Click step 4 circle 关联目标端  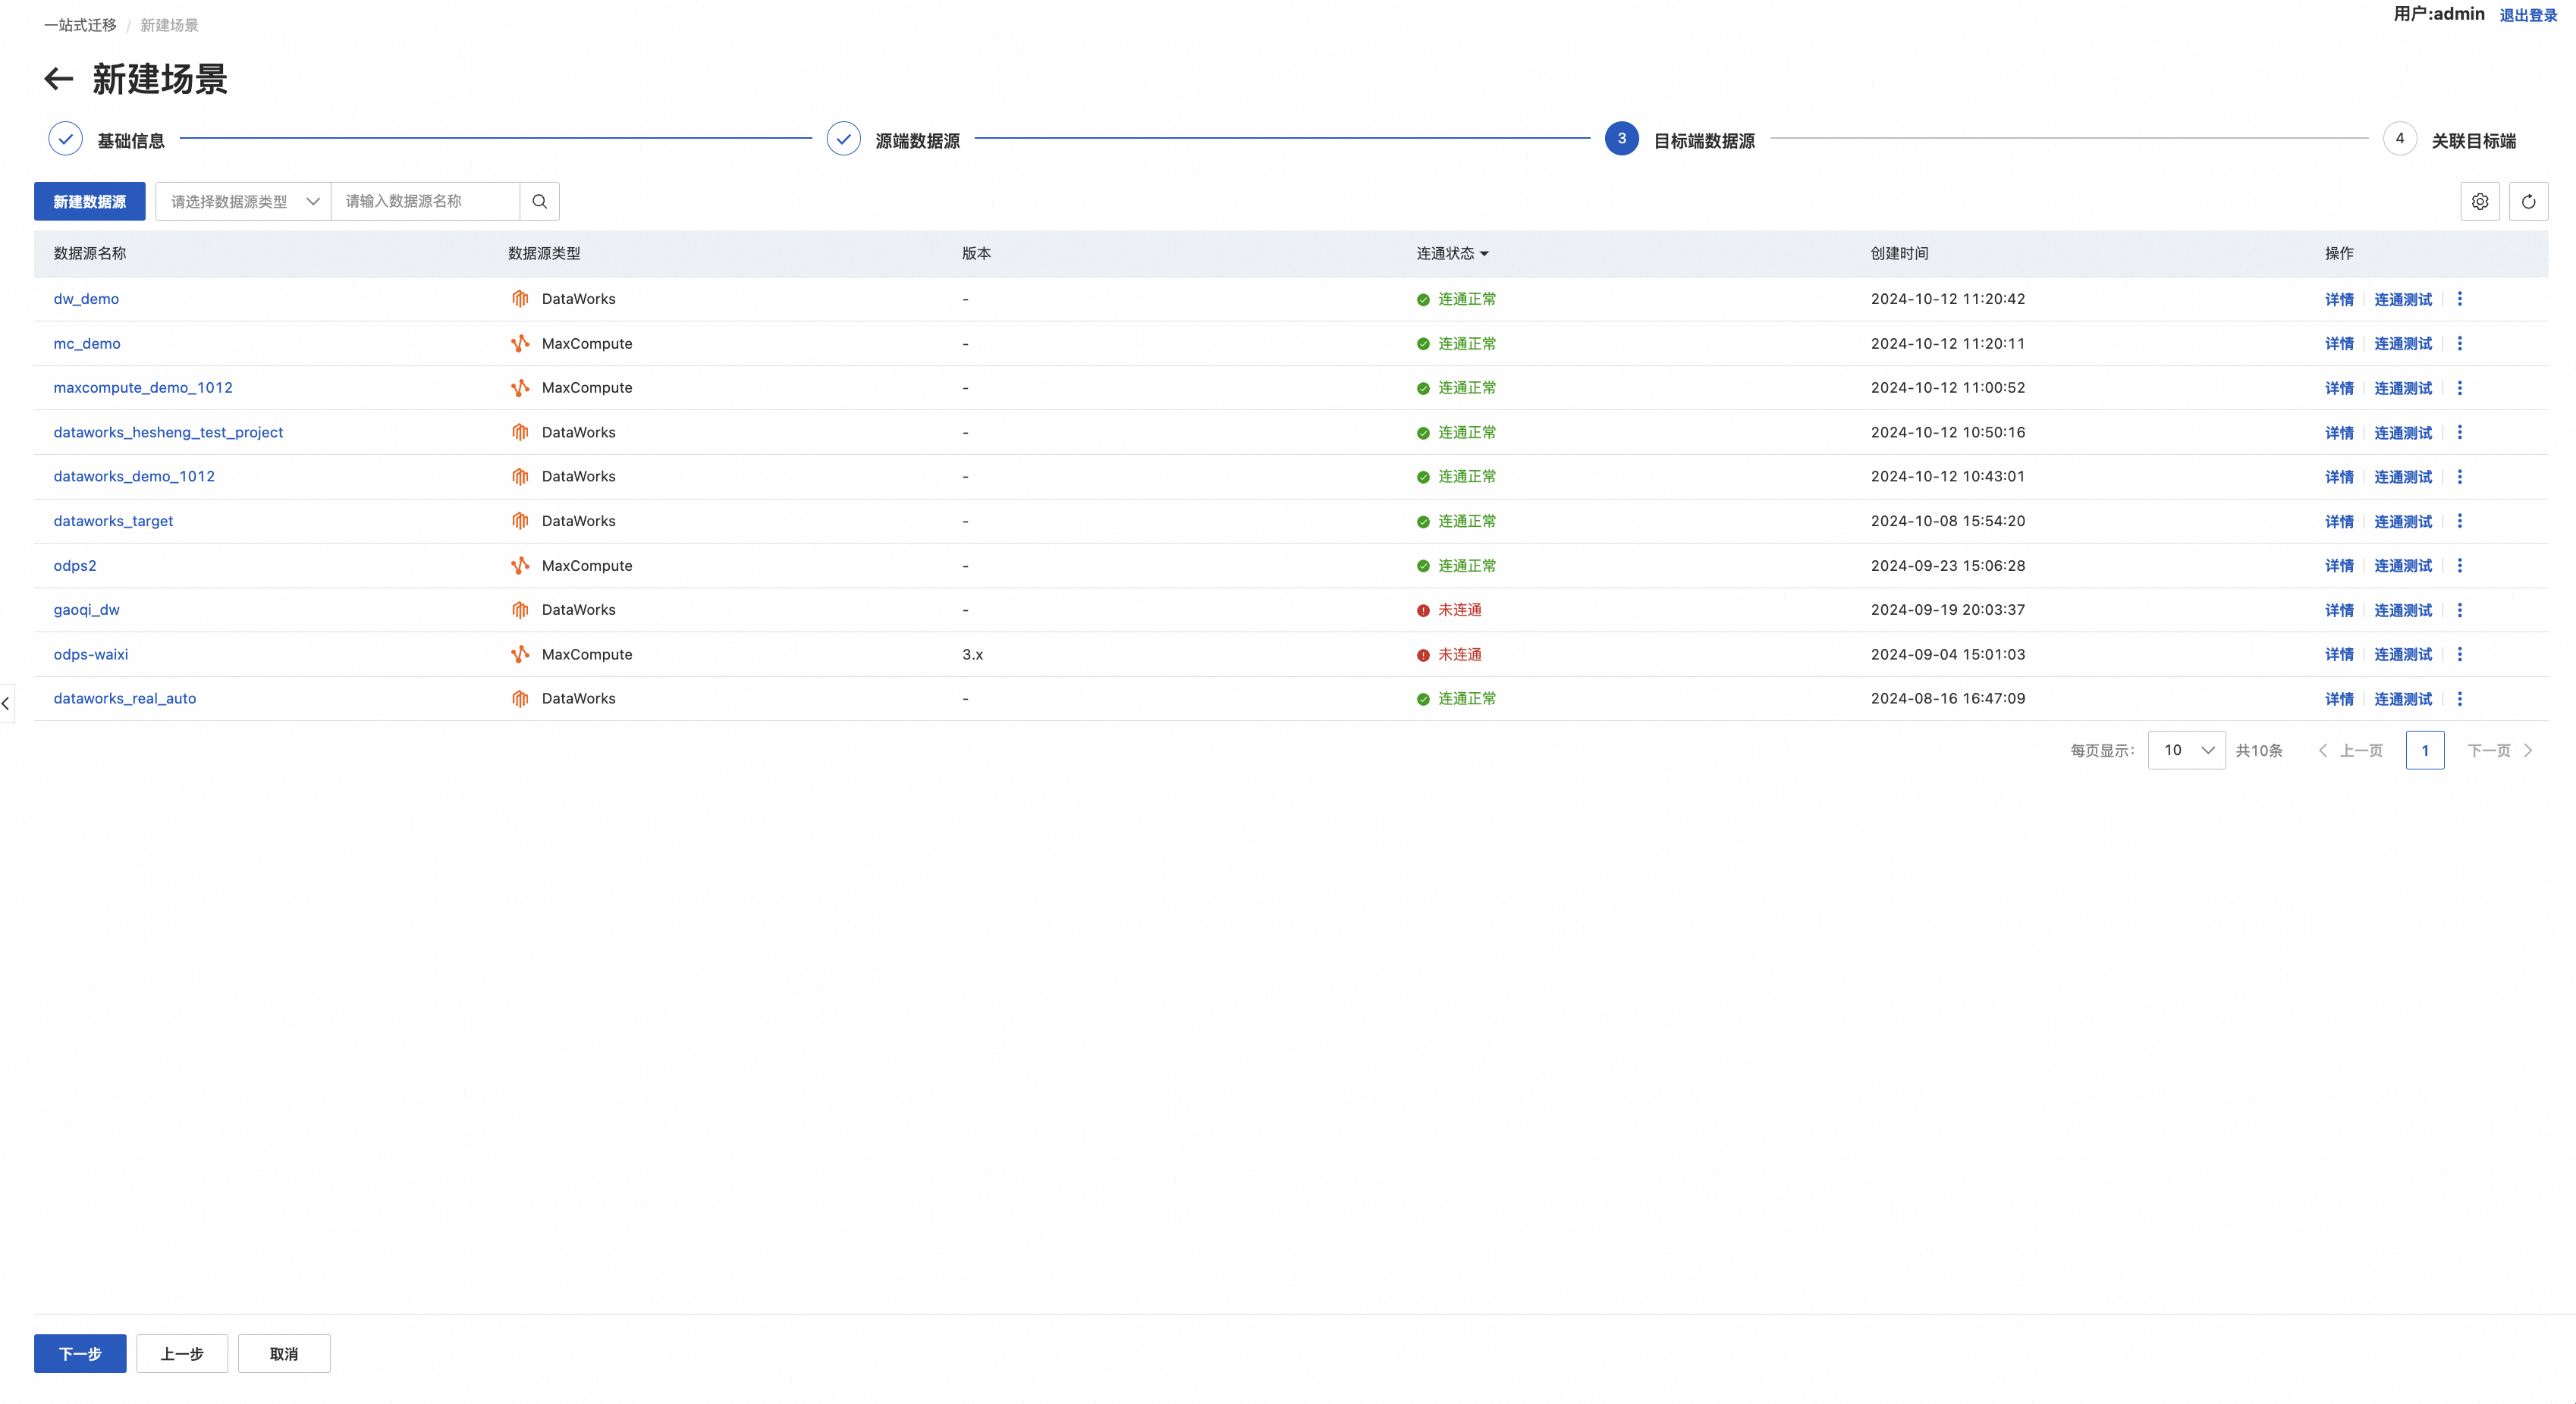pos(2399,139)
